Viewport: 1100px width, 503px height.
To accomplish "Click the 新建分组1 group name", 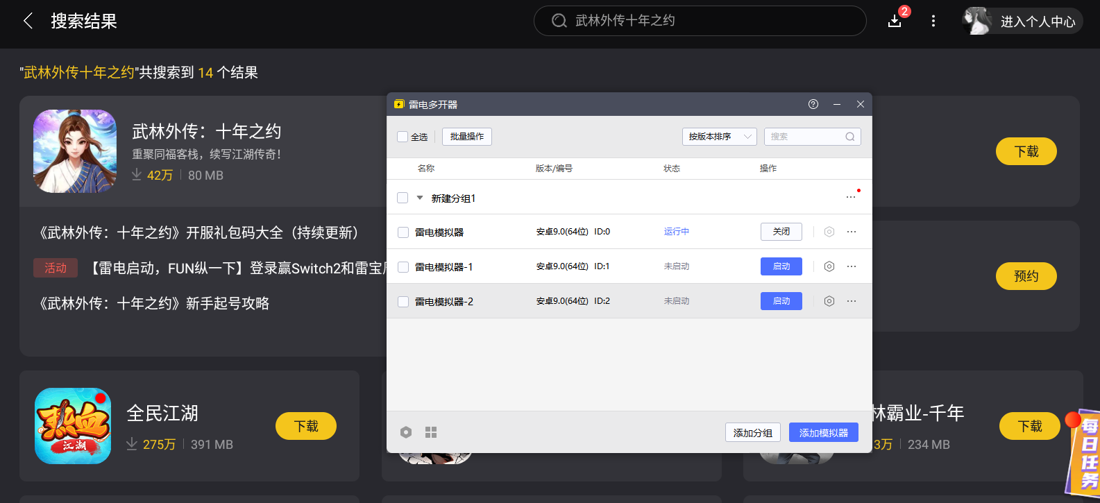I will [453, 198].
